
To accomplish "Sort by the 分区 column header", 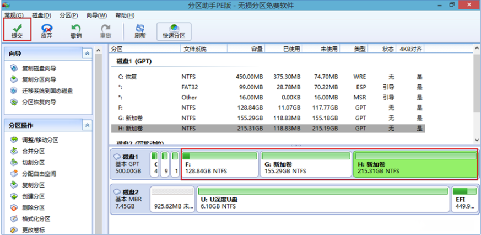I will click(x=145, y=49).
